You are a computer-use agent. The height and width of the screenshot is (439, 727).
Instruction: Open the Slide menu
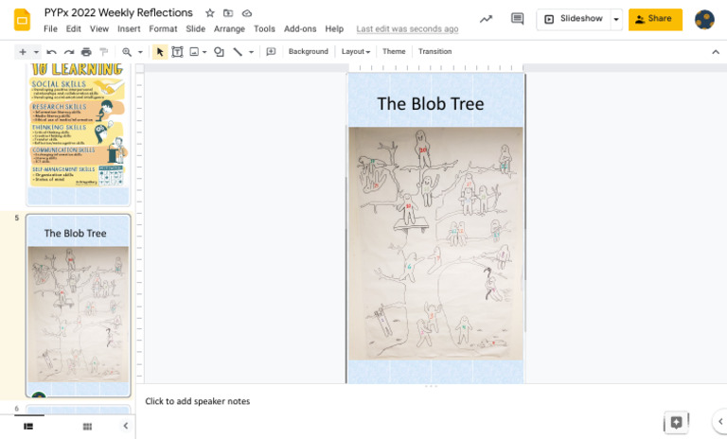(195, 28)
